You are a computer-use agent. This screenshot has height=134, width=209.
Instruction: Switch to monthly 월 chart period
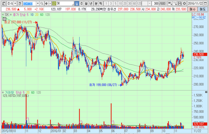pos(86,4)
